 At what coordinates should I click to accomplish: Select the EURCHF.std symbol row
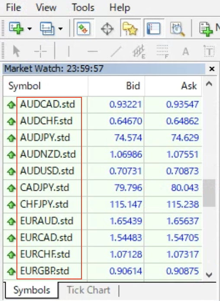pos(103,255)
